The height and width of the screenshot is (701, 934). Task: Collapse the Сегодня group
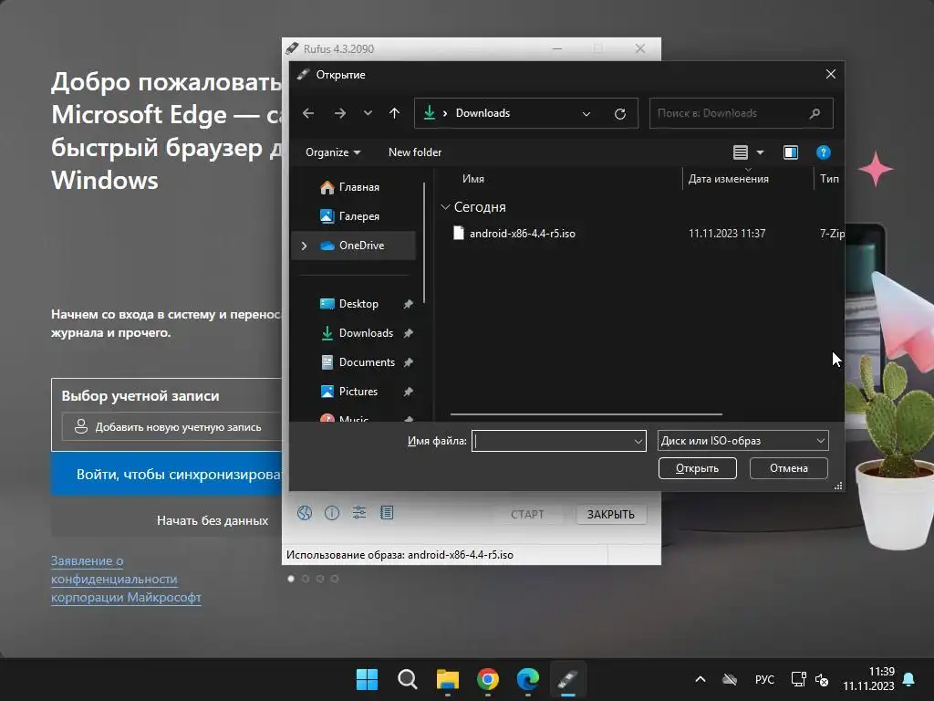(445, 207)
